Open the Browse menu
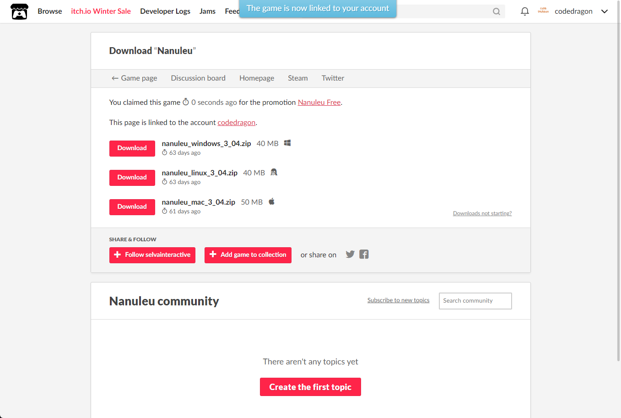Screen dimensions: 621x418 [50, 11]
